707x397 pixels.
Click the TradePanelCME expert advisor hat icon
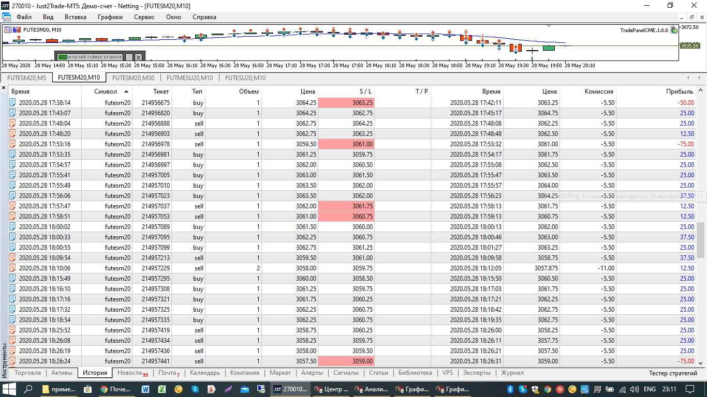(673, 30)
